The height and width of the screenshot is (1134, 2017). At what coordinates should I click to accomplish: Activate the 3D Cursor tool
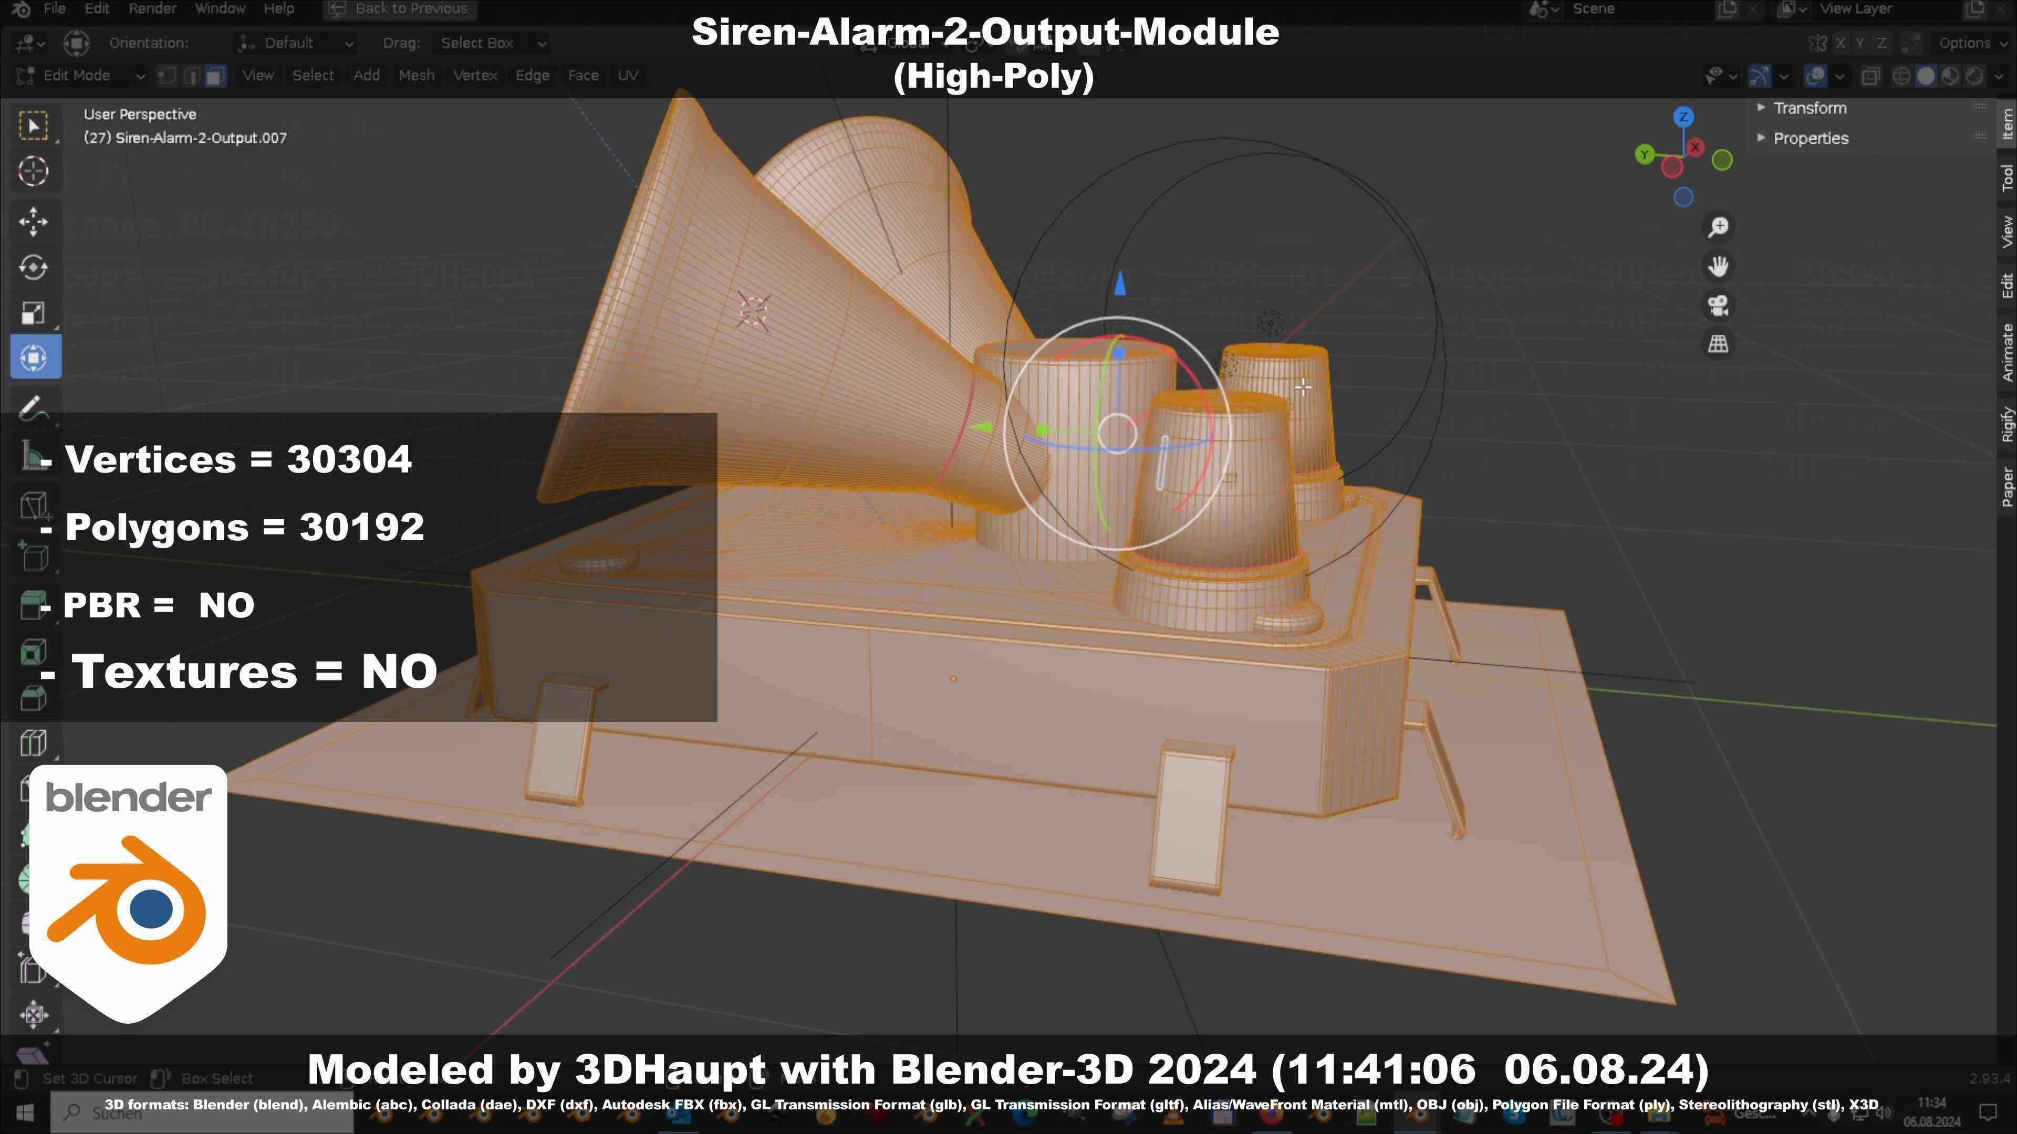34,171
